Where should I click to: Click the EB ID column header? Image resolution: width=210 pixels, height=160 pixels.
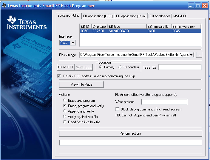(86, 27)
